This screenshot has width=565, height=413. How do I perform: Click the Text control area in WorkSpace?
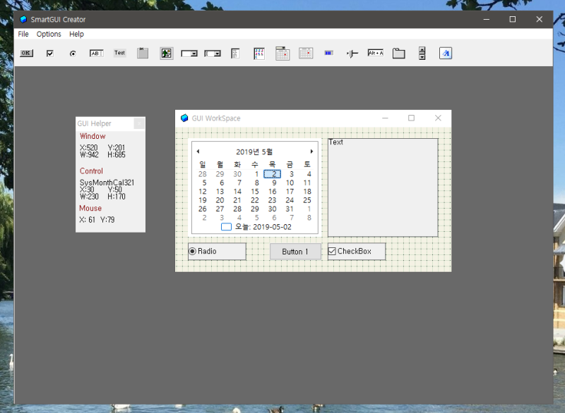pyautogui.click(x=383, y=187)
